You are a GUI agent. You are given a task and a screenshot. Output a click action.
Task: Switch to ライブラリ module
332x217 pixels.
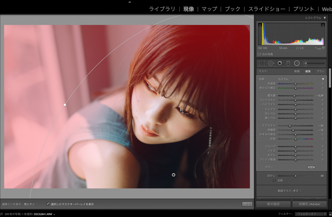(x=162, y=9)
